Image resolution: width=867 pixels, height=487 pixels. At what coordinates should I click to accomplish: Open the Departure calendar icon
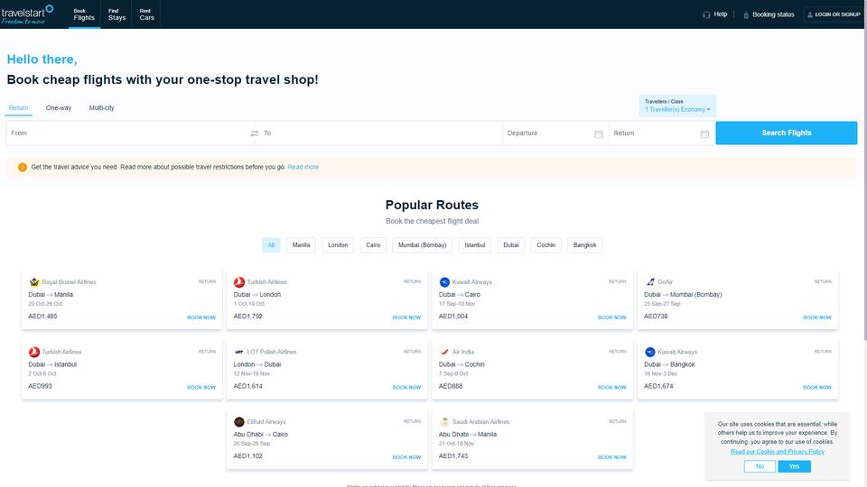tap(598, 133)
